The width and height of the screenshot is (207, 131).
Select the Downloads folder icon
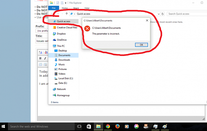point(56,60)
